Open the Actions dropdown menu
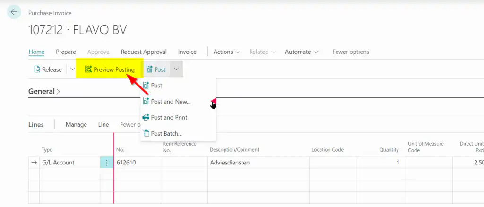The image size is (484, 207). coord(227,52)
